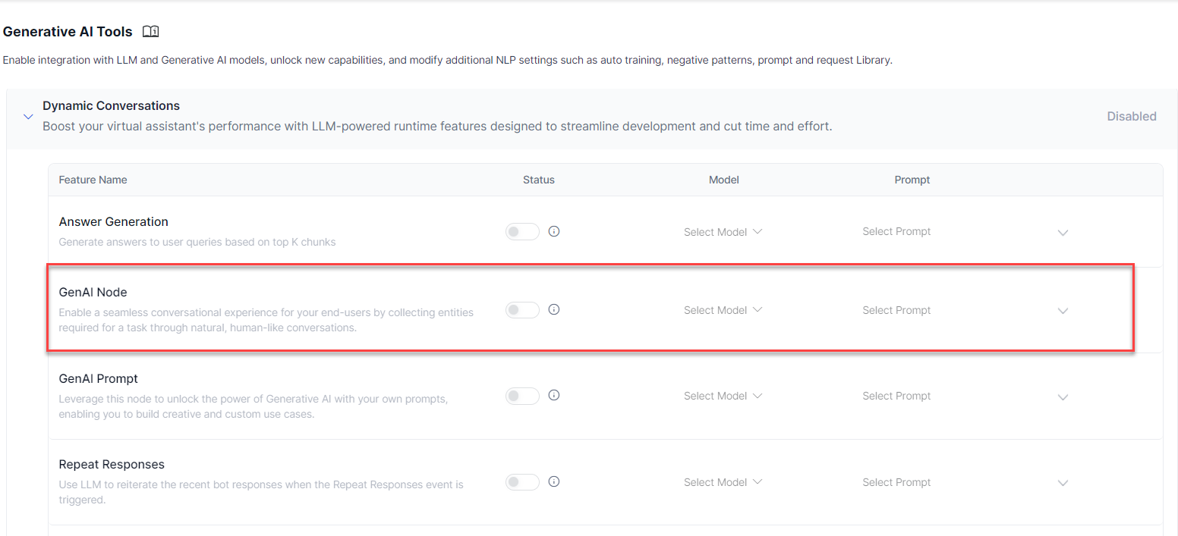Expand the GenAI Node row chevron
This screenshot has width=1178, height=536.
tap(1063, 311)
